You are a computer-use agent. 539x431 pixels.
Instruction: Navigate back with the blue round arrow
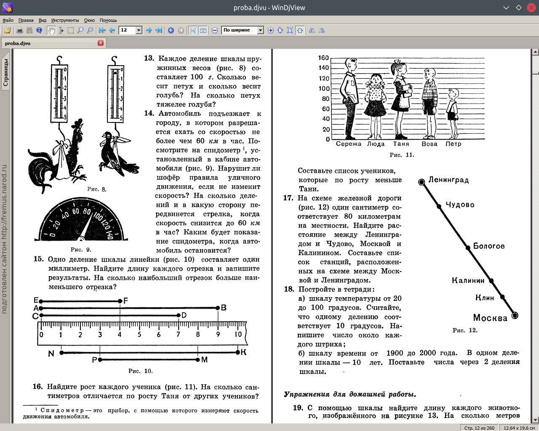(x=171, y=30)
